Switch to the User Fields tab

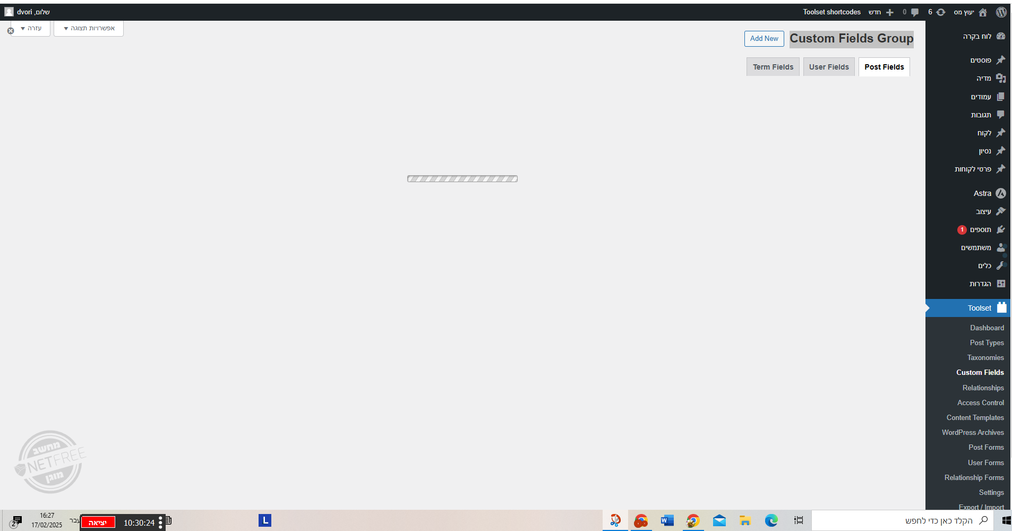coord(829,67)
